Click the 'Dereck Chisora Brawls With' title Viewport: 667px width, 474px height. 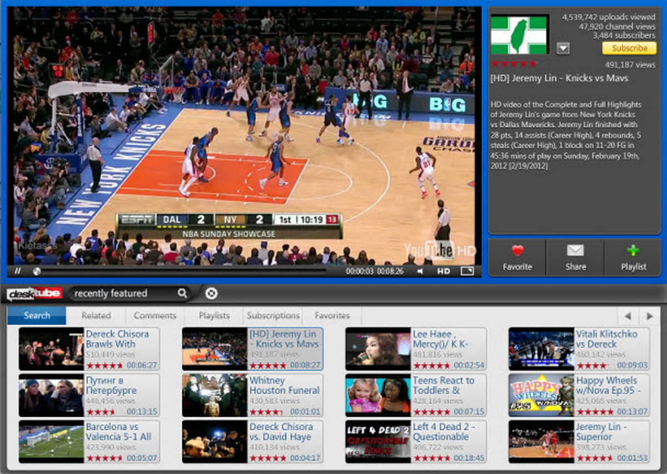tap(117, 339)
